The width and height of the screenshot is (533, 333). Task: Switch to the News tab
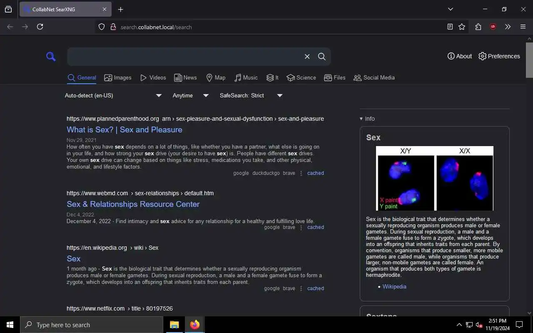point(185,78)
